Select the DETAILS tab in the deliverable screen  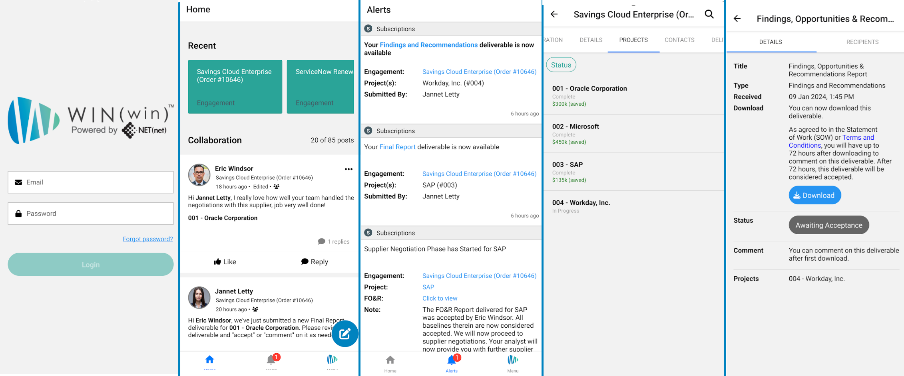click(x=771, y=42)
